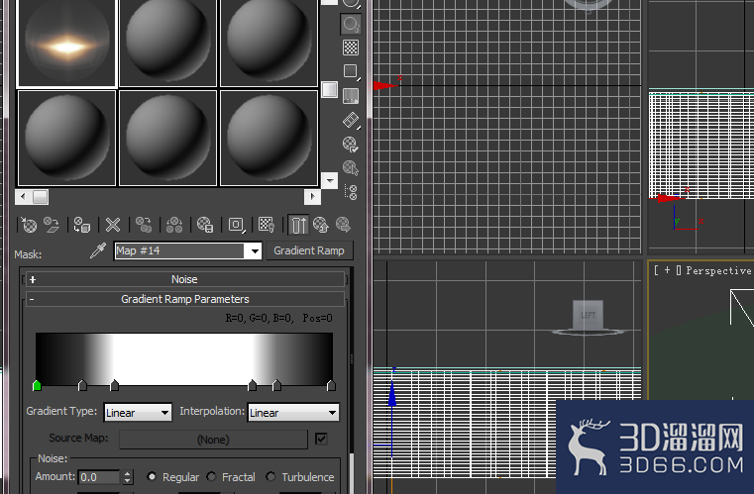The width and height of the screenshot is (754, 494).
Task: Enable Video Color Check icon
Action: tap(351, 96)
